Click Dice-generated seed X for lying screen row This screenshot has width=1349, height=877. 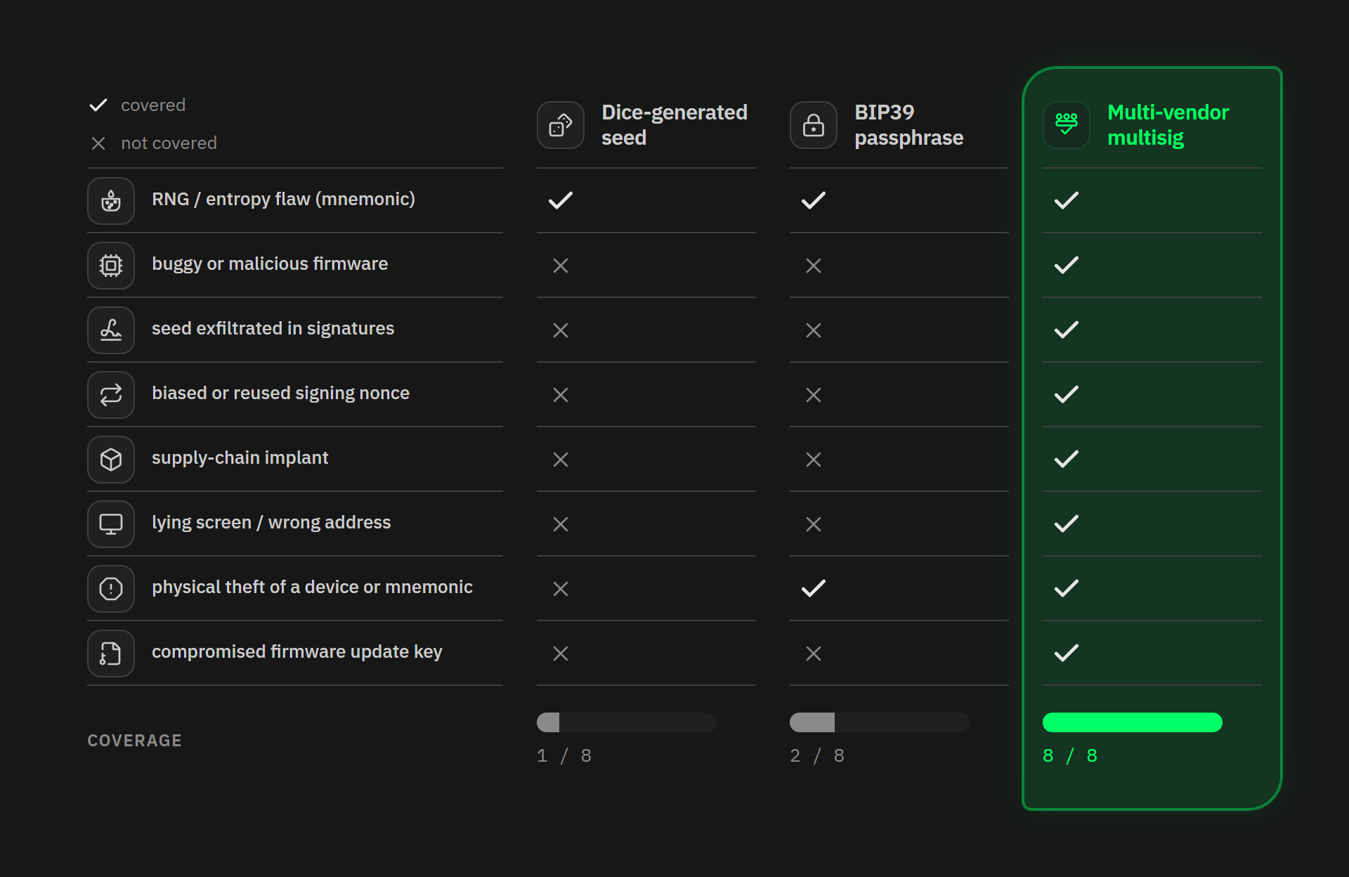[561, 524]
